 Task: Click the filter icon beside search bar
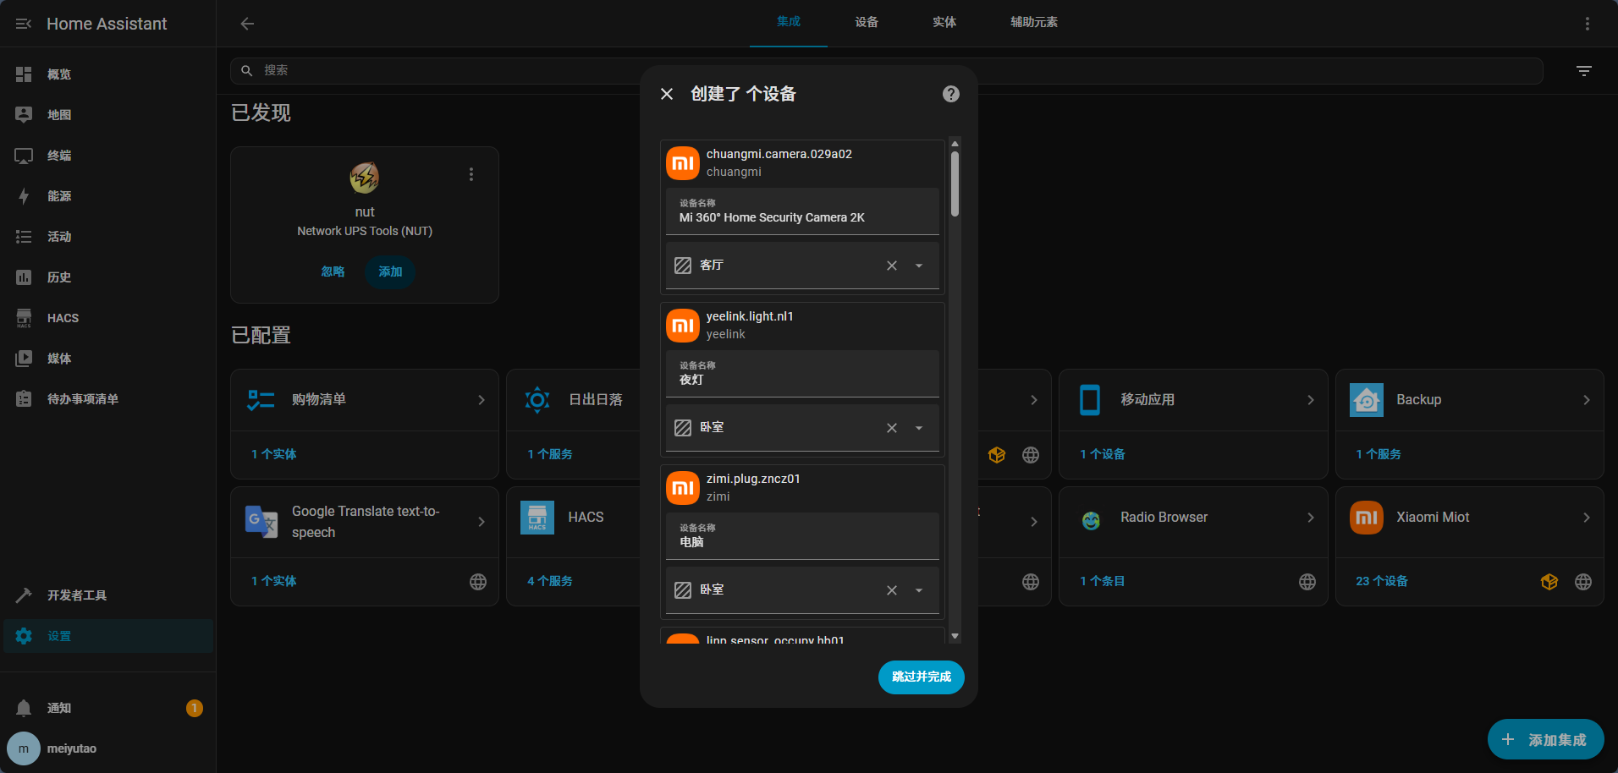pyautogui.click(x=1584, y=71)
